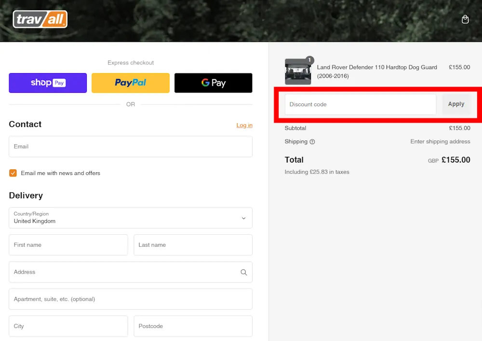The image size is (482, 341).
Task: Click the Apartment, suite optional field
Action: (x=131, y=299)
